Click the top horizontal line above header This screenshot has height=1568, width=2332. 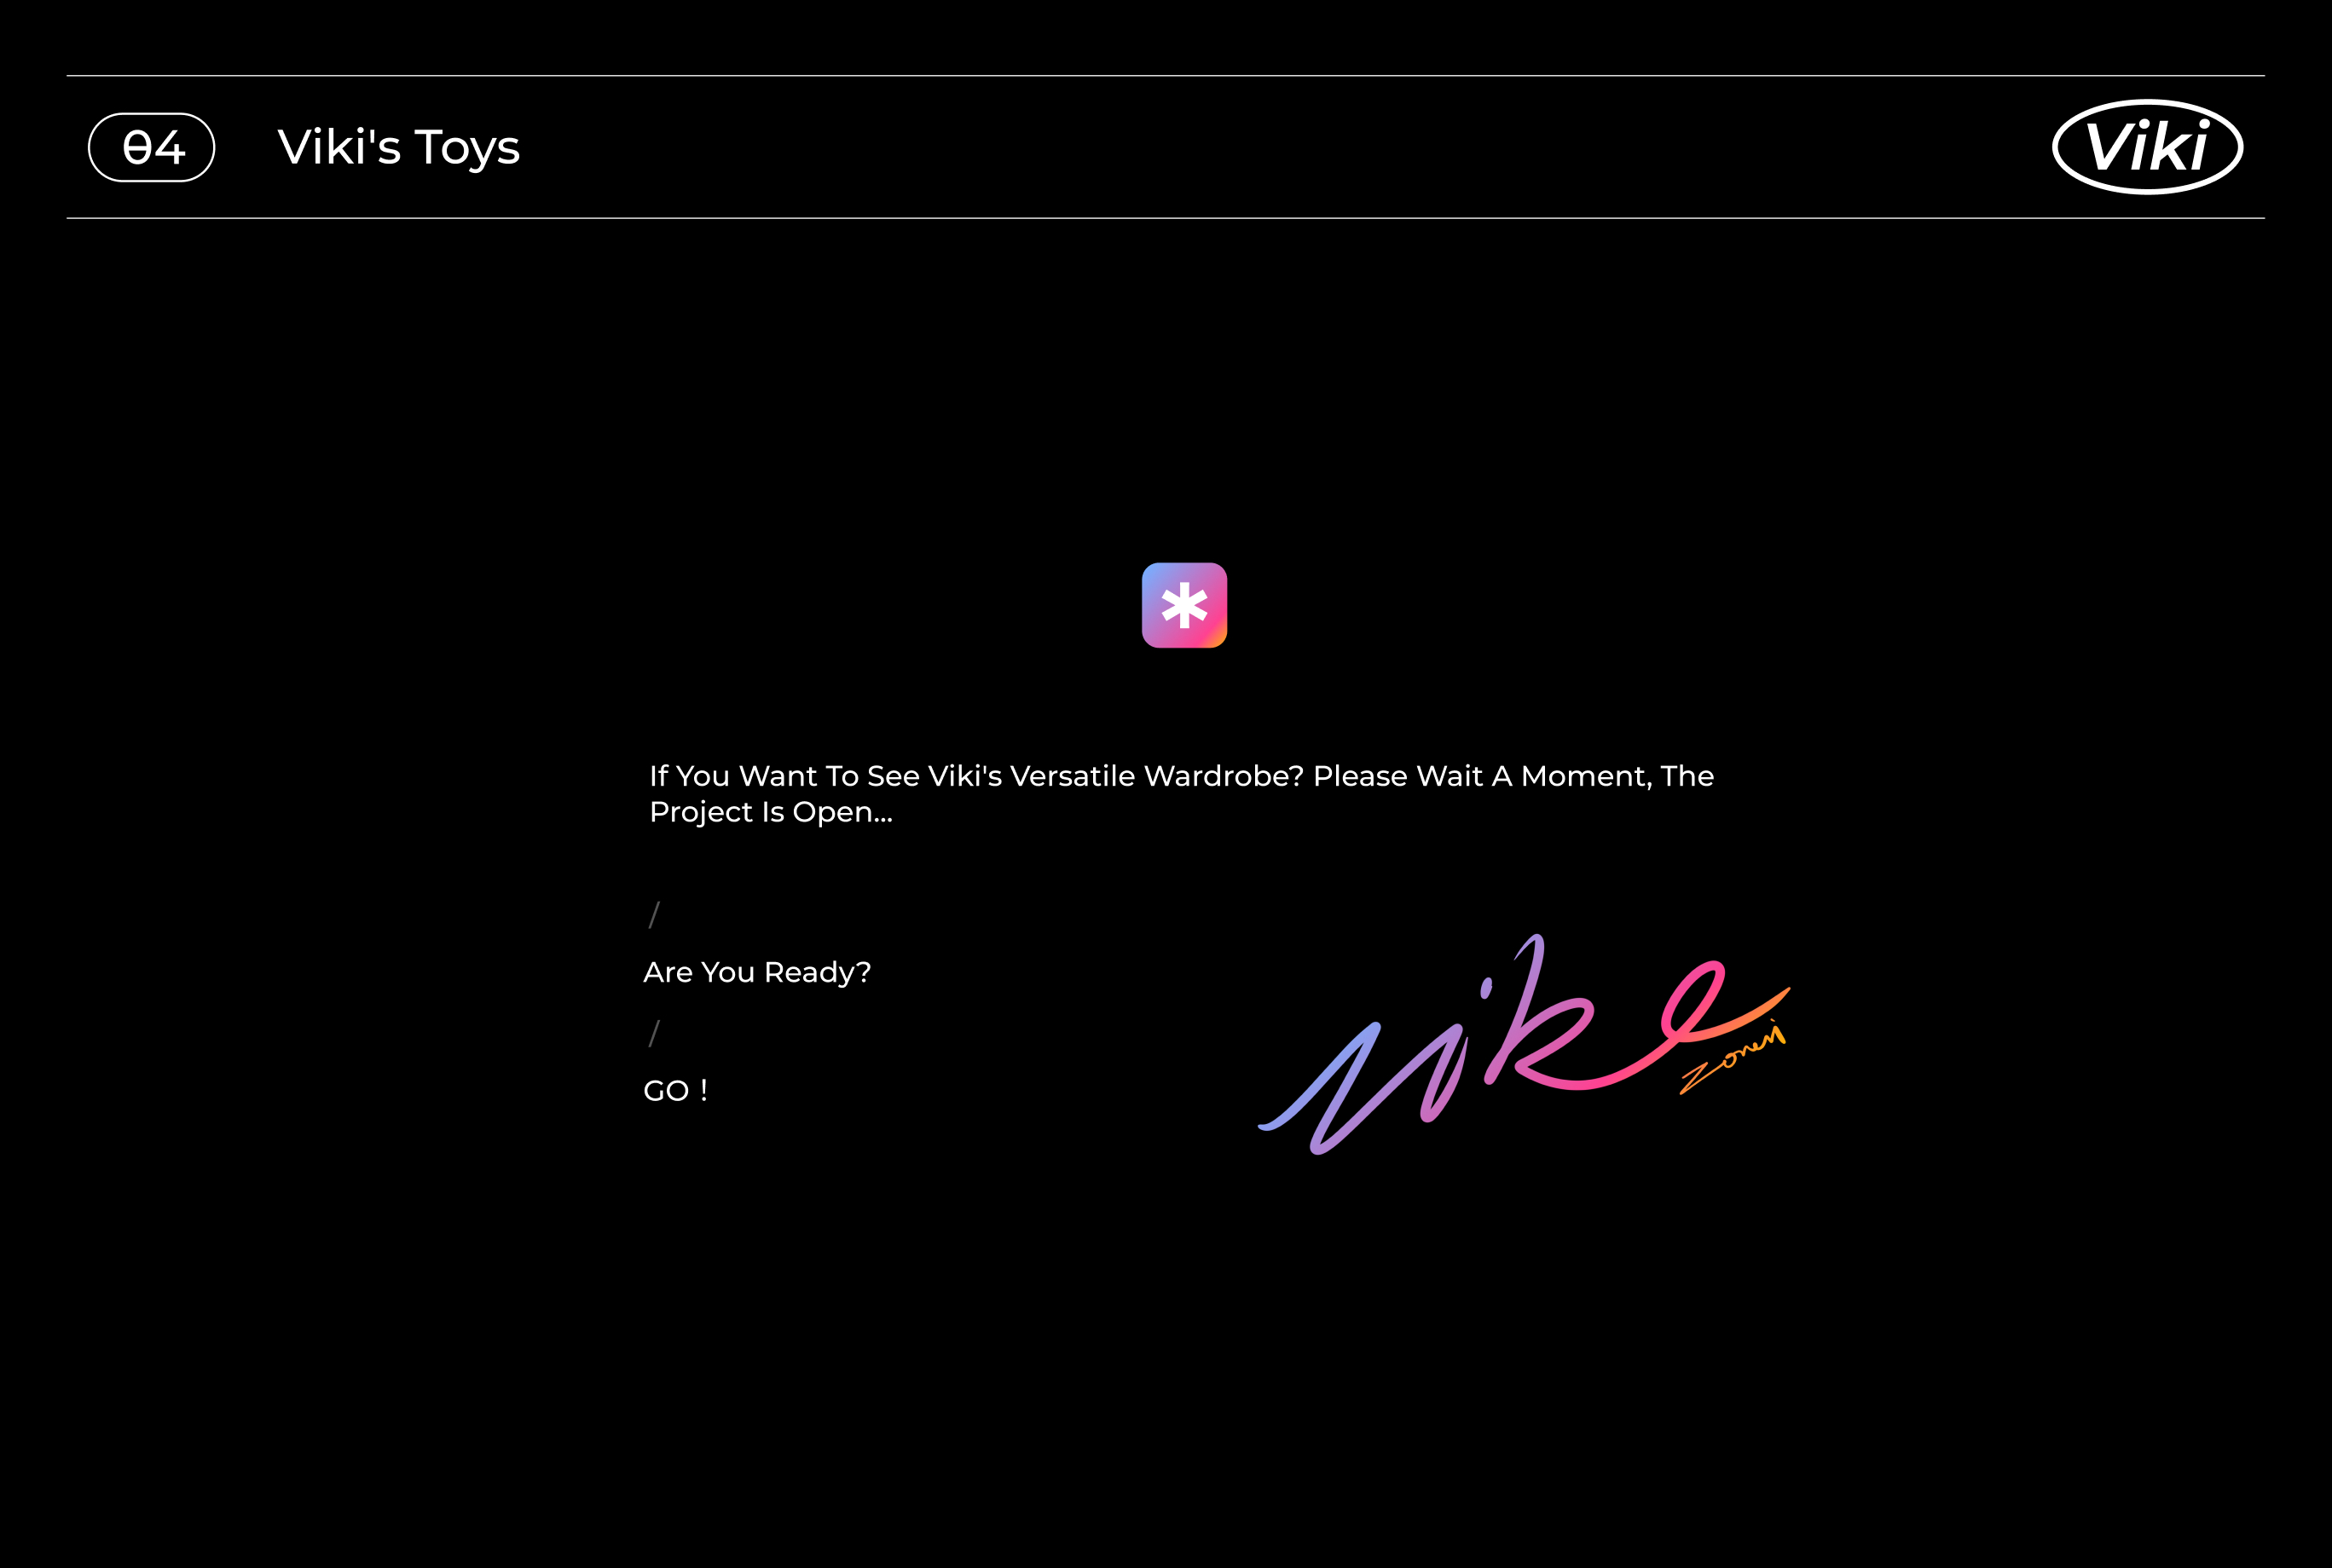(x=1166, y=76)
